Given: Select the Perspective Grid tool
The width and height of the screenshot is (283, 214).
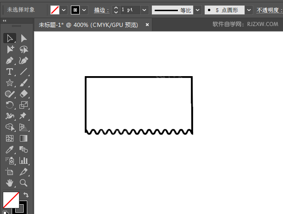Looking at the screenshot, I should (24, 127).
